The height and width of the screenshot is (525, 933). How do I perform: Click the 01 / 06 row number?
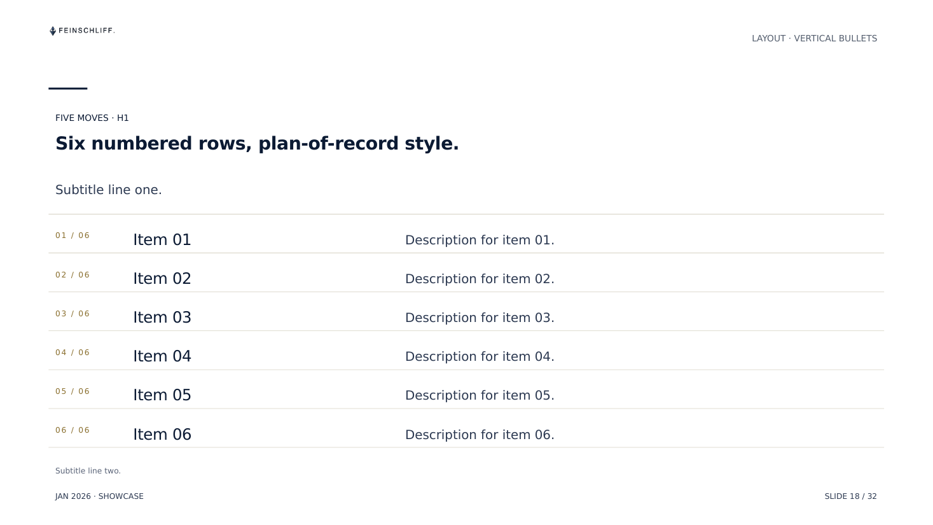coord(73,235)
